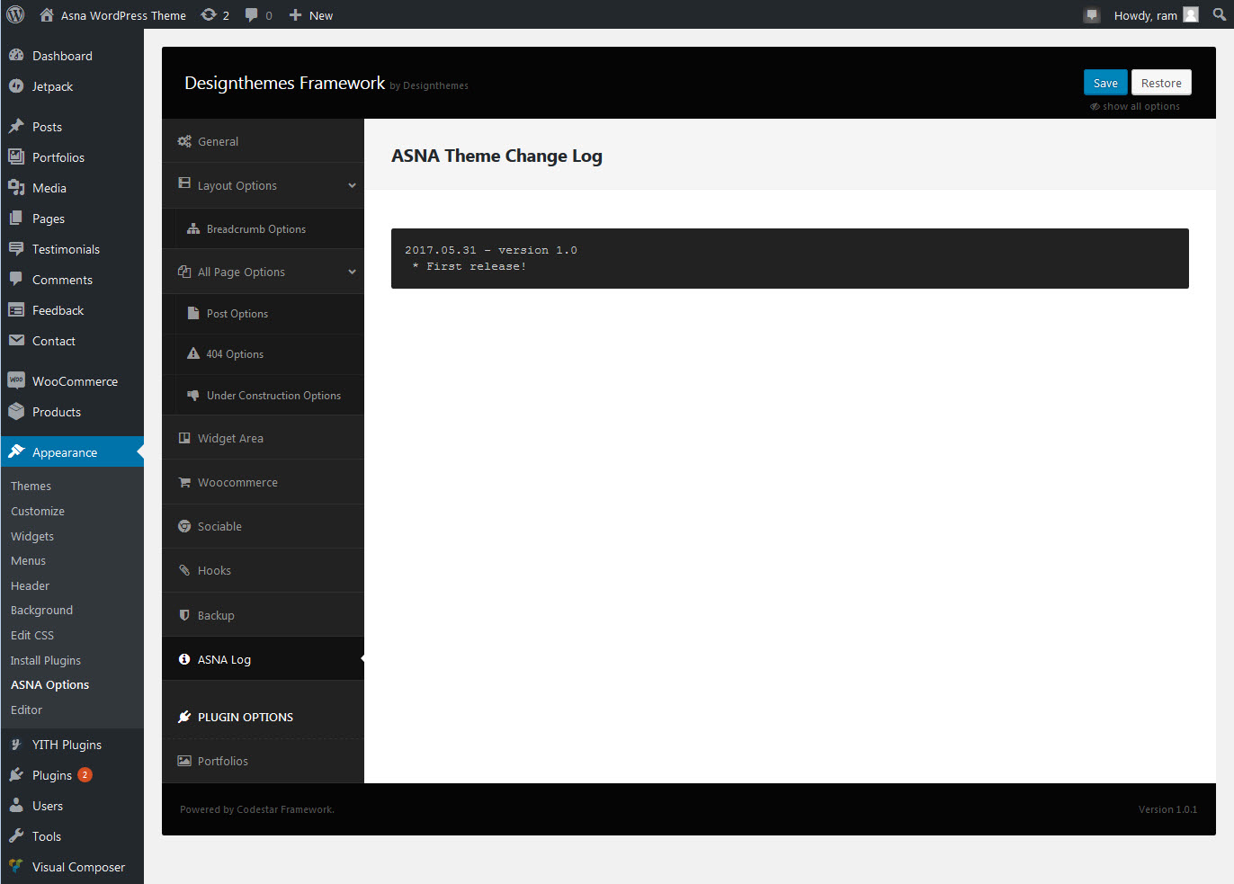
Task: Toggle show all options eye link
Action: tap(1135, 106)
